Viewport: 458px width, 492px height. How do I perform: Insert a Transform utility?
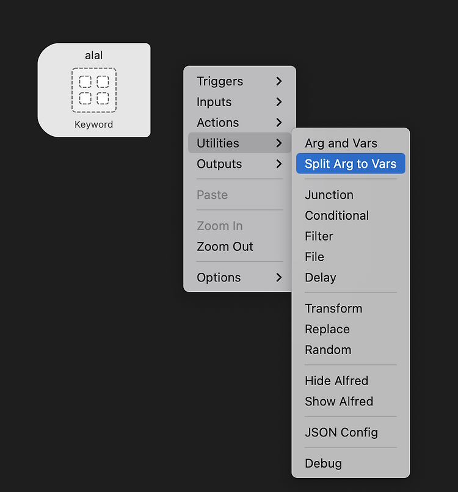tap(351, 308)
